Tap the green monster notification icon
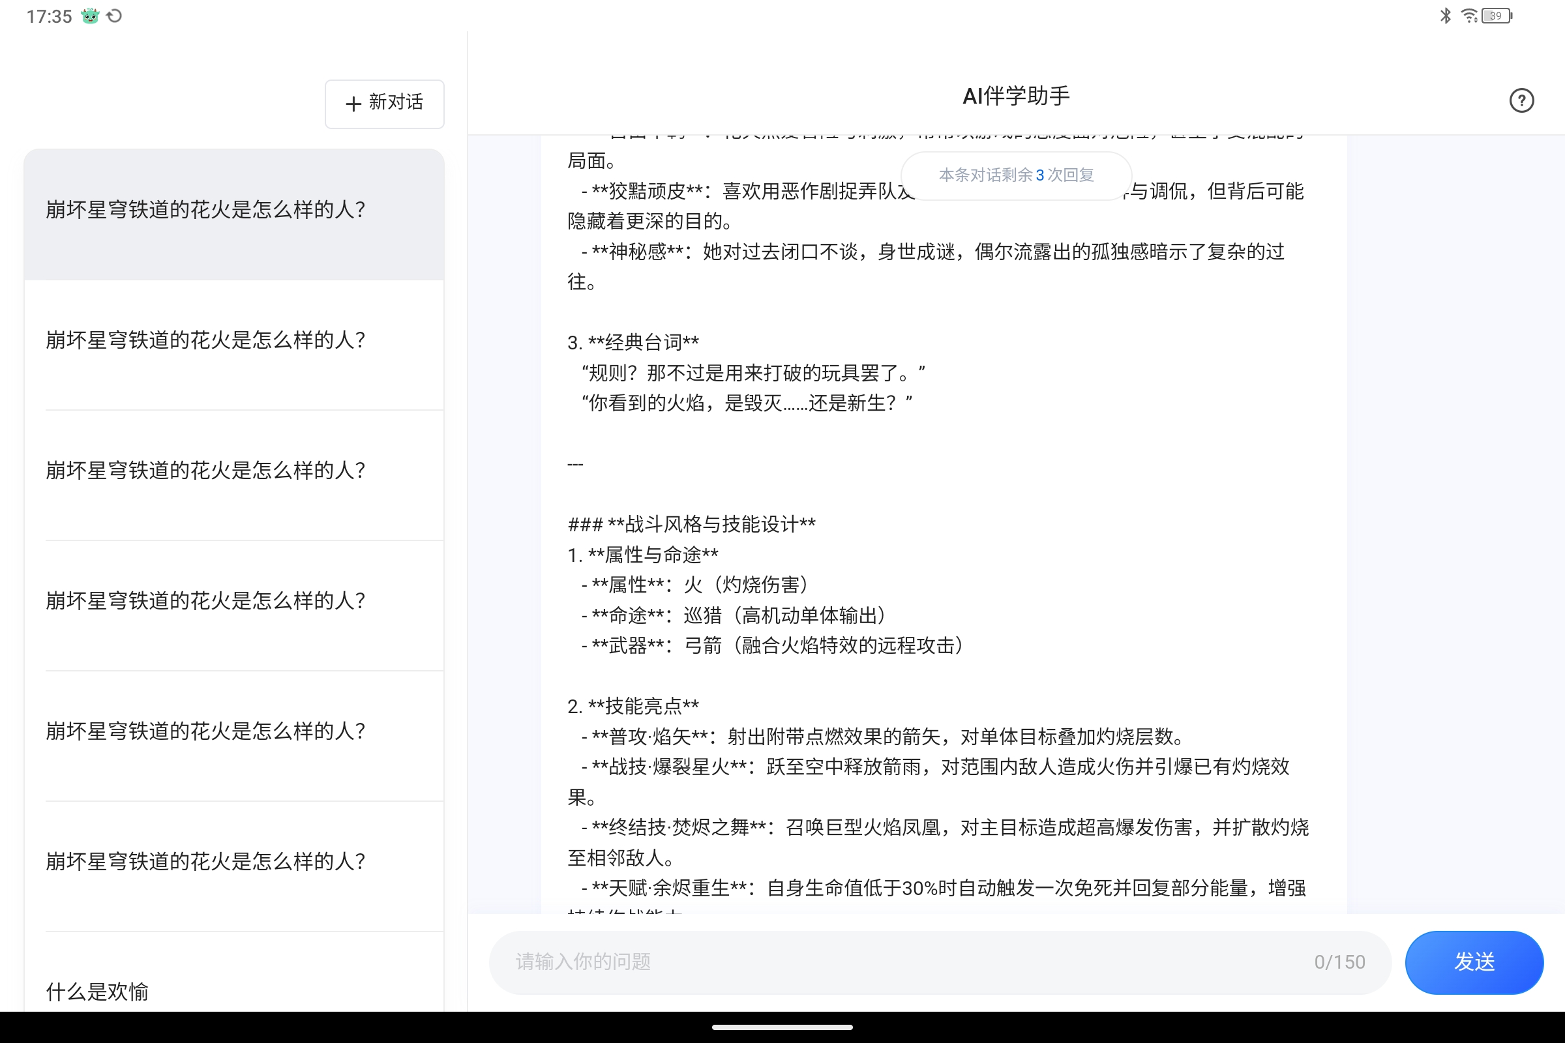 point(90,16)
